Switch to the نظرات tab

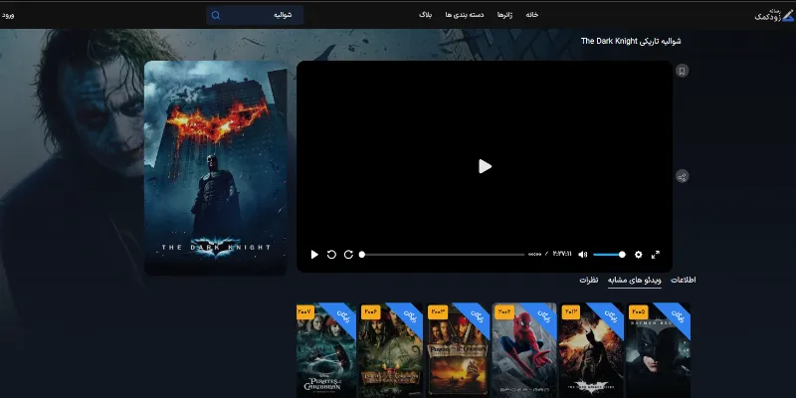[589, 280]
